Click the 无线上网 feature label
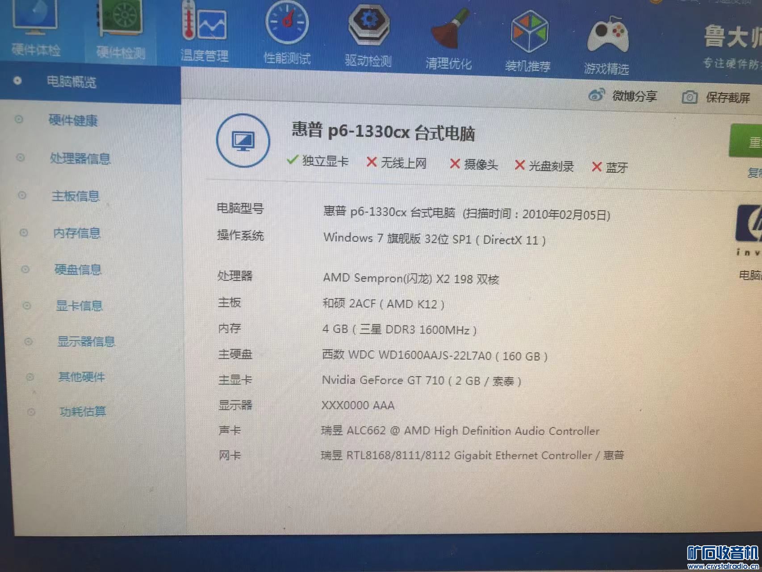The image size is (762, 572). point(403,163)
